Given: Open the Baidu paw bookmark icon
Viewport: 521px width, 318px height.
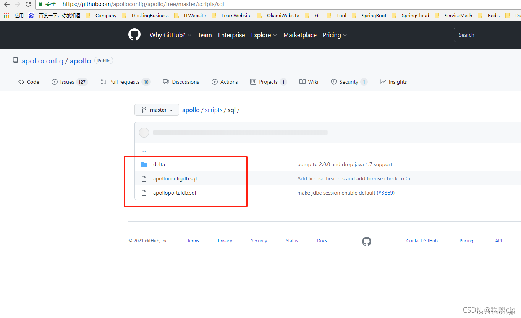Looking at the screenshot, I should point(31,15).
